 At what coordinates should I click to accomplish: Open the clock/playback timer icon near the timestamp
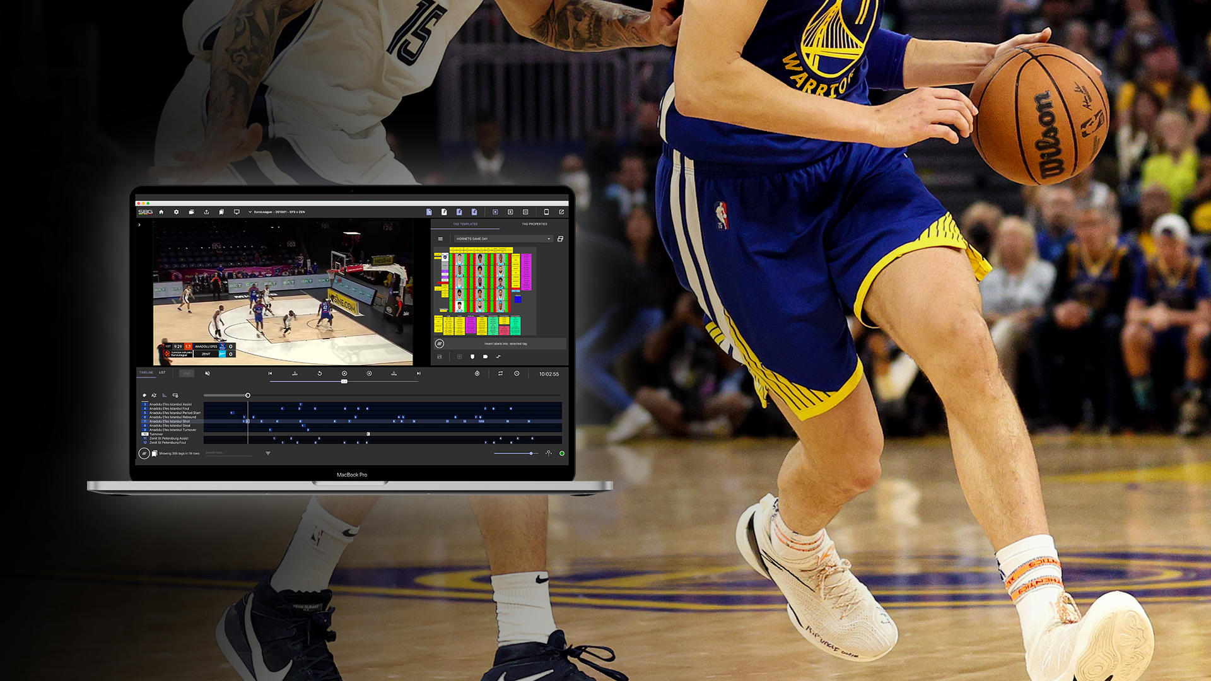click(517, 373)
